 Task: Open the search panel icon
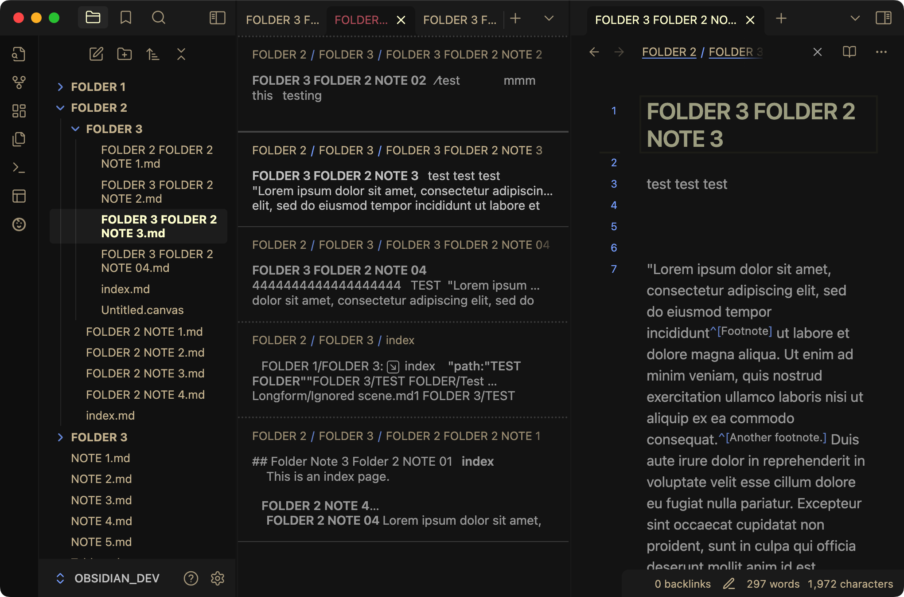point(158,18)
